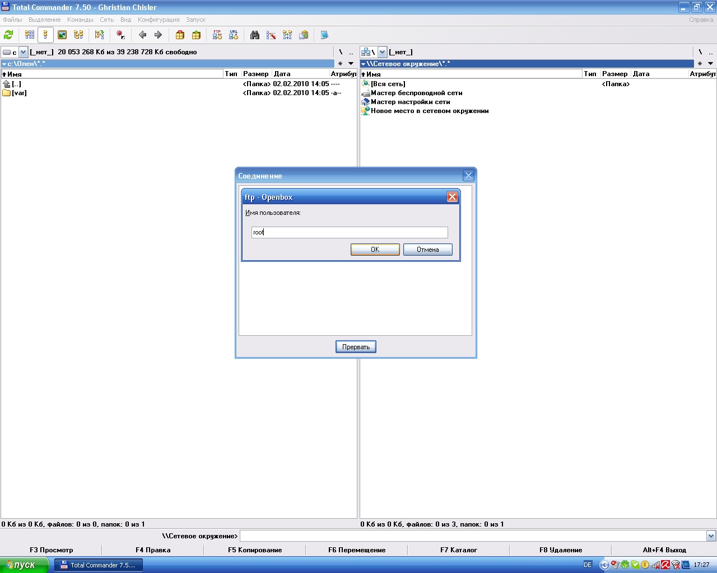Open the Команды menu

tap(80, 20)
